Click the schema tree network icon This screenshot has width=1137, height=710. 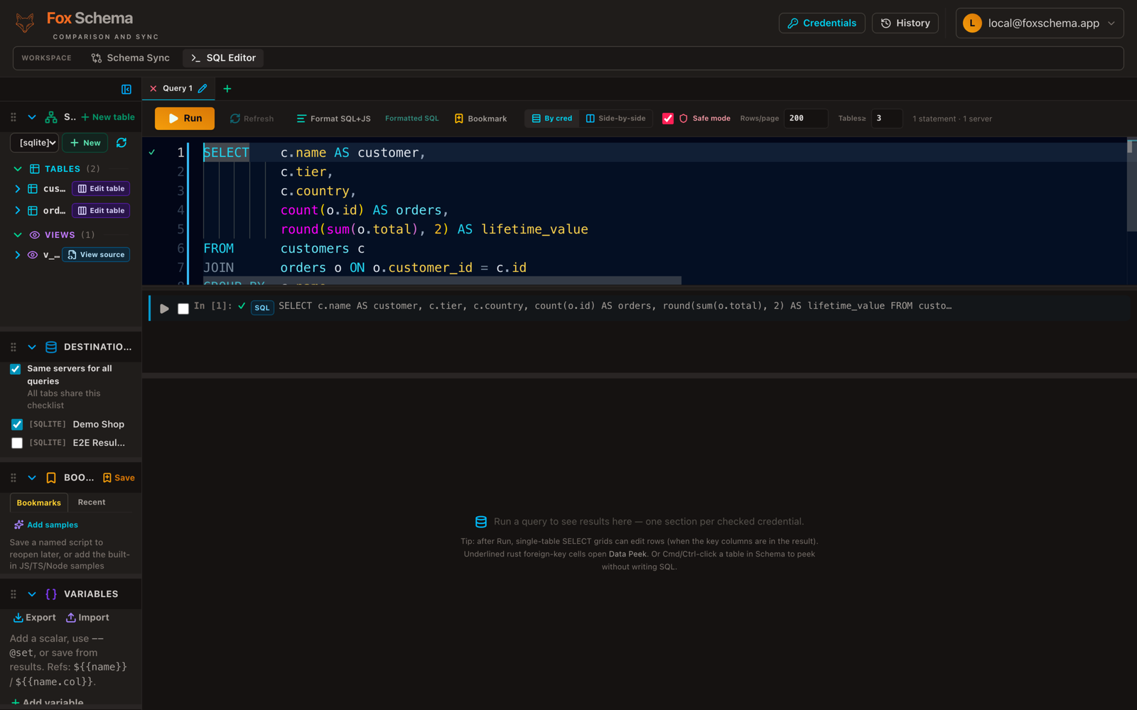51,117
